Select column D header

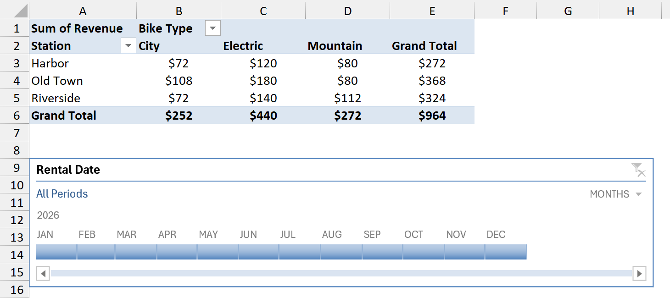(348, 11)
